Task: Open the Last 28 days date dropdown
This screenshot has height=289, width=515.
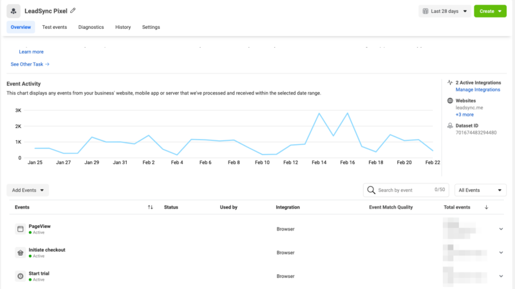Action: [x=444, y=11]
